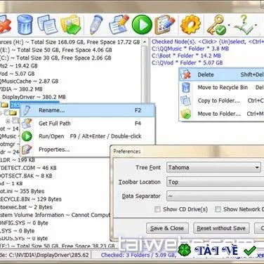Viewport: 264px width, 264px height.
Task: Select the tree row showing 5.07 GB
Action: point(18,74)
